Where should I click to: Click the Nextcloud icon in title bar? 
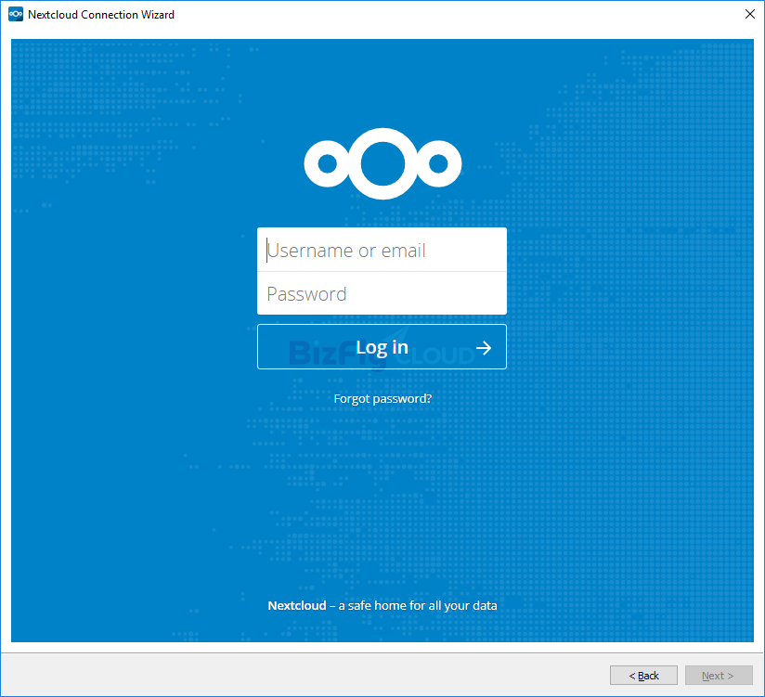tap(16, 14)
